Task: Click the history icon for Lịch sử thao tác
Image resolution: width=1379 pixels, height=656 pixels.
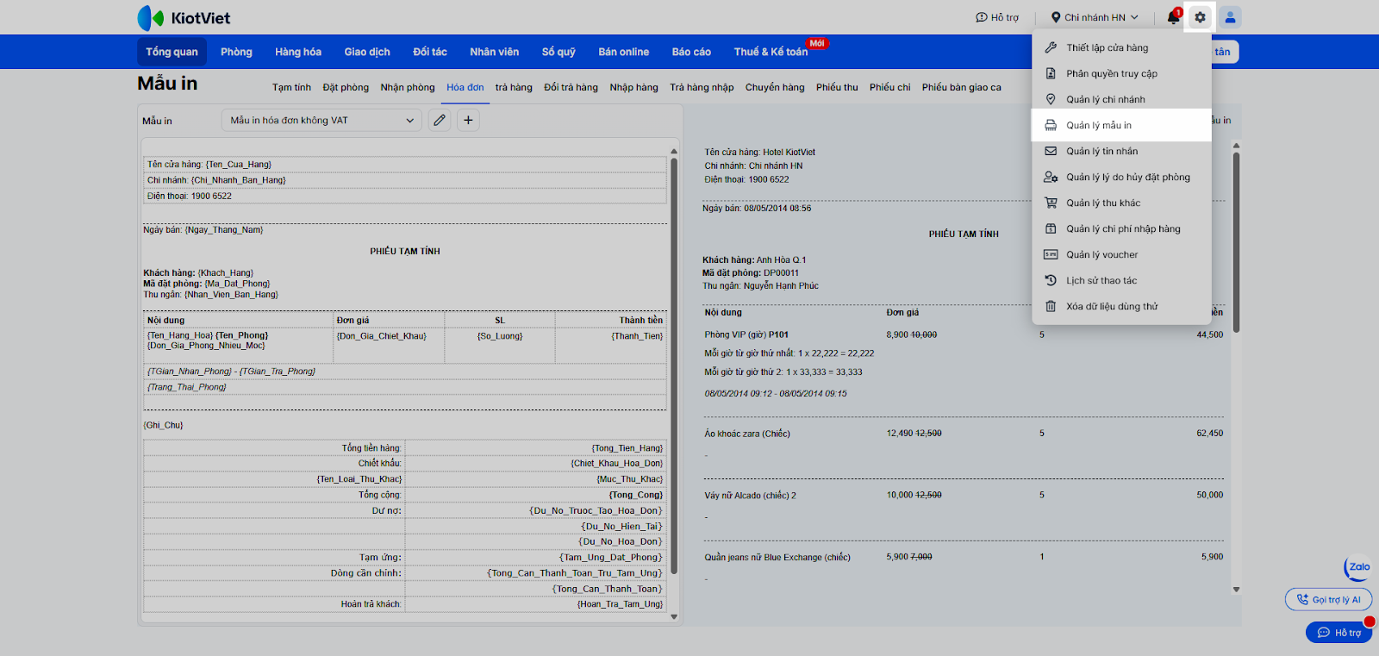Action: pos(1051,280)
